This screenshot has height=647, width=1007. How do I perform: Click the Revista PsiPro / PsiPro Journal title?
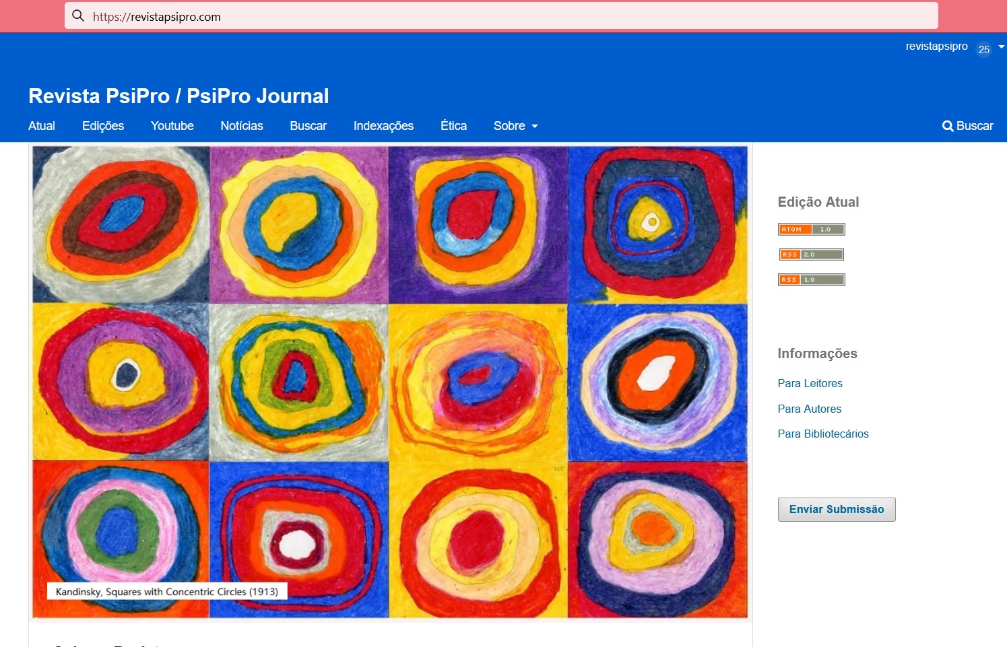pos(178,96)
